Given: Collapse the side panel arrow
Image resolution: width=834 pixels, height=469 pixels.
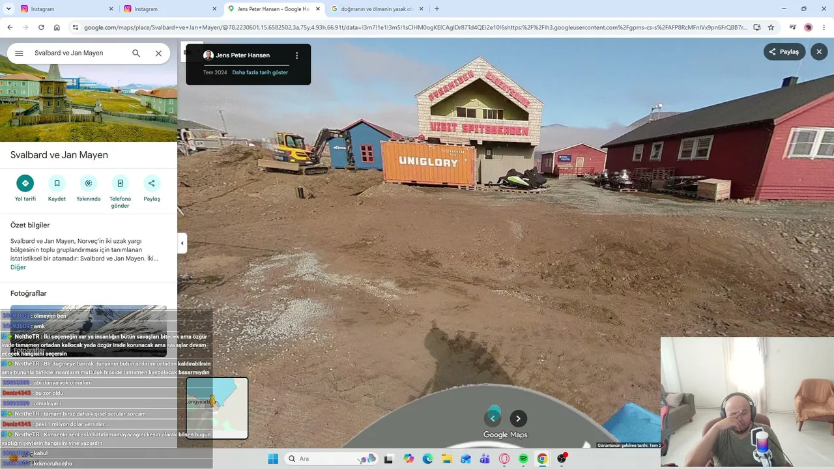Looking at the screenshot, I should pyautogui.click(x=182, y=243).
